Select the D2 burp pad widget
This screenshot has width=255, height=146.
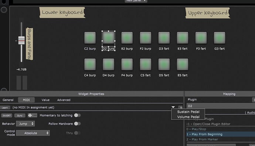click(x=109, y=38)
